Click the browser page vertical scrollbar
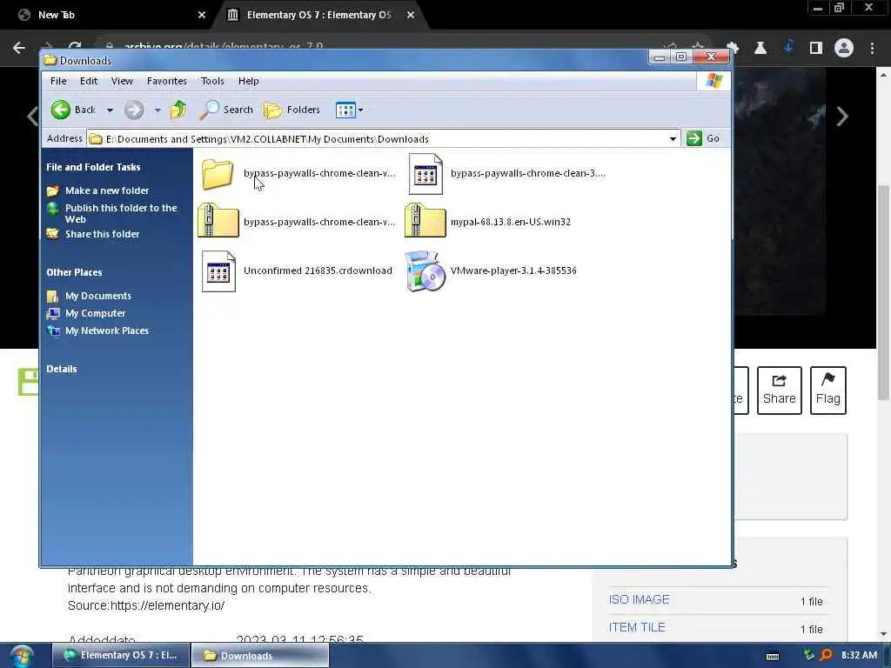Screen dimensions: 891x668 pyautogui.click(x=884, y=292)
